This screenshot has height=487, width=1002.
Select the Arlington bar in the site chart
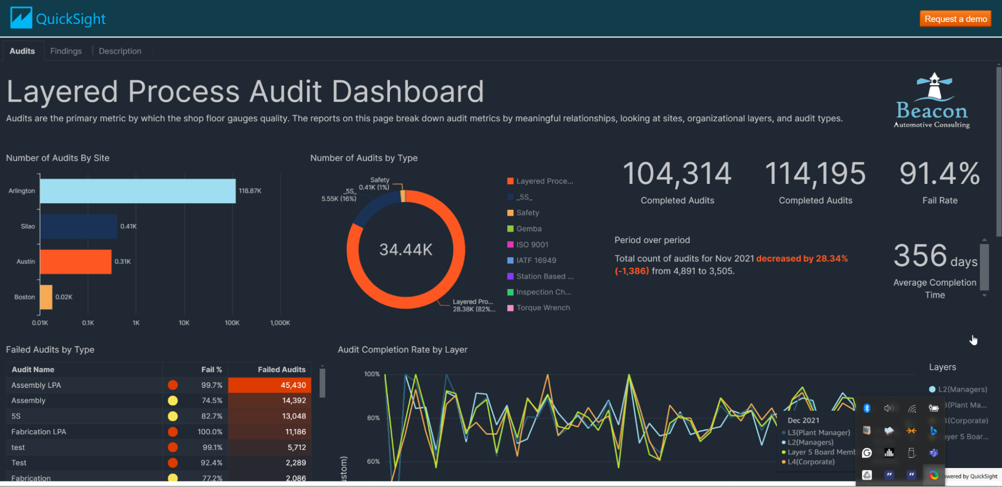137,191
